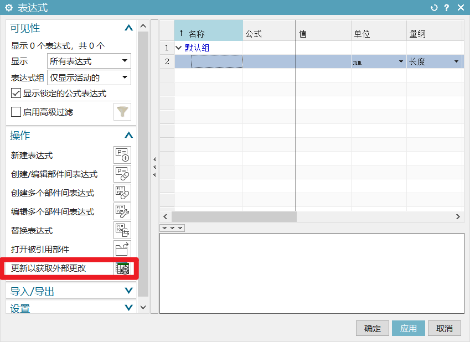Click the 替换表达式 label
This screenshot has height=342, width=470.
pyautogui.click(x=32, y=231)
